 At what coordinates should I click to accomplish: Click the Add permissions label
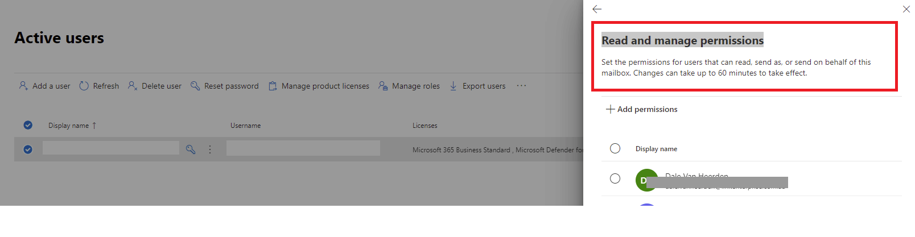pyautogui.click(x=648, y=109)
